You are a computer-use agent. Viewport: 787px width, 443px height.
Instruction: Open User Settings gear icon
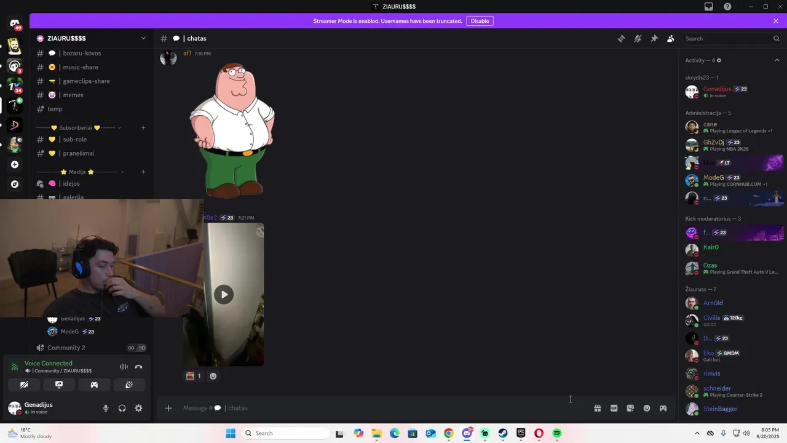click(x=138, y=408)
